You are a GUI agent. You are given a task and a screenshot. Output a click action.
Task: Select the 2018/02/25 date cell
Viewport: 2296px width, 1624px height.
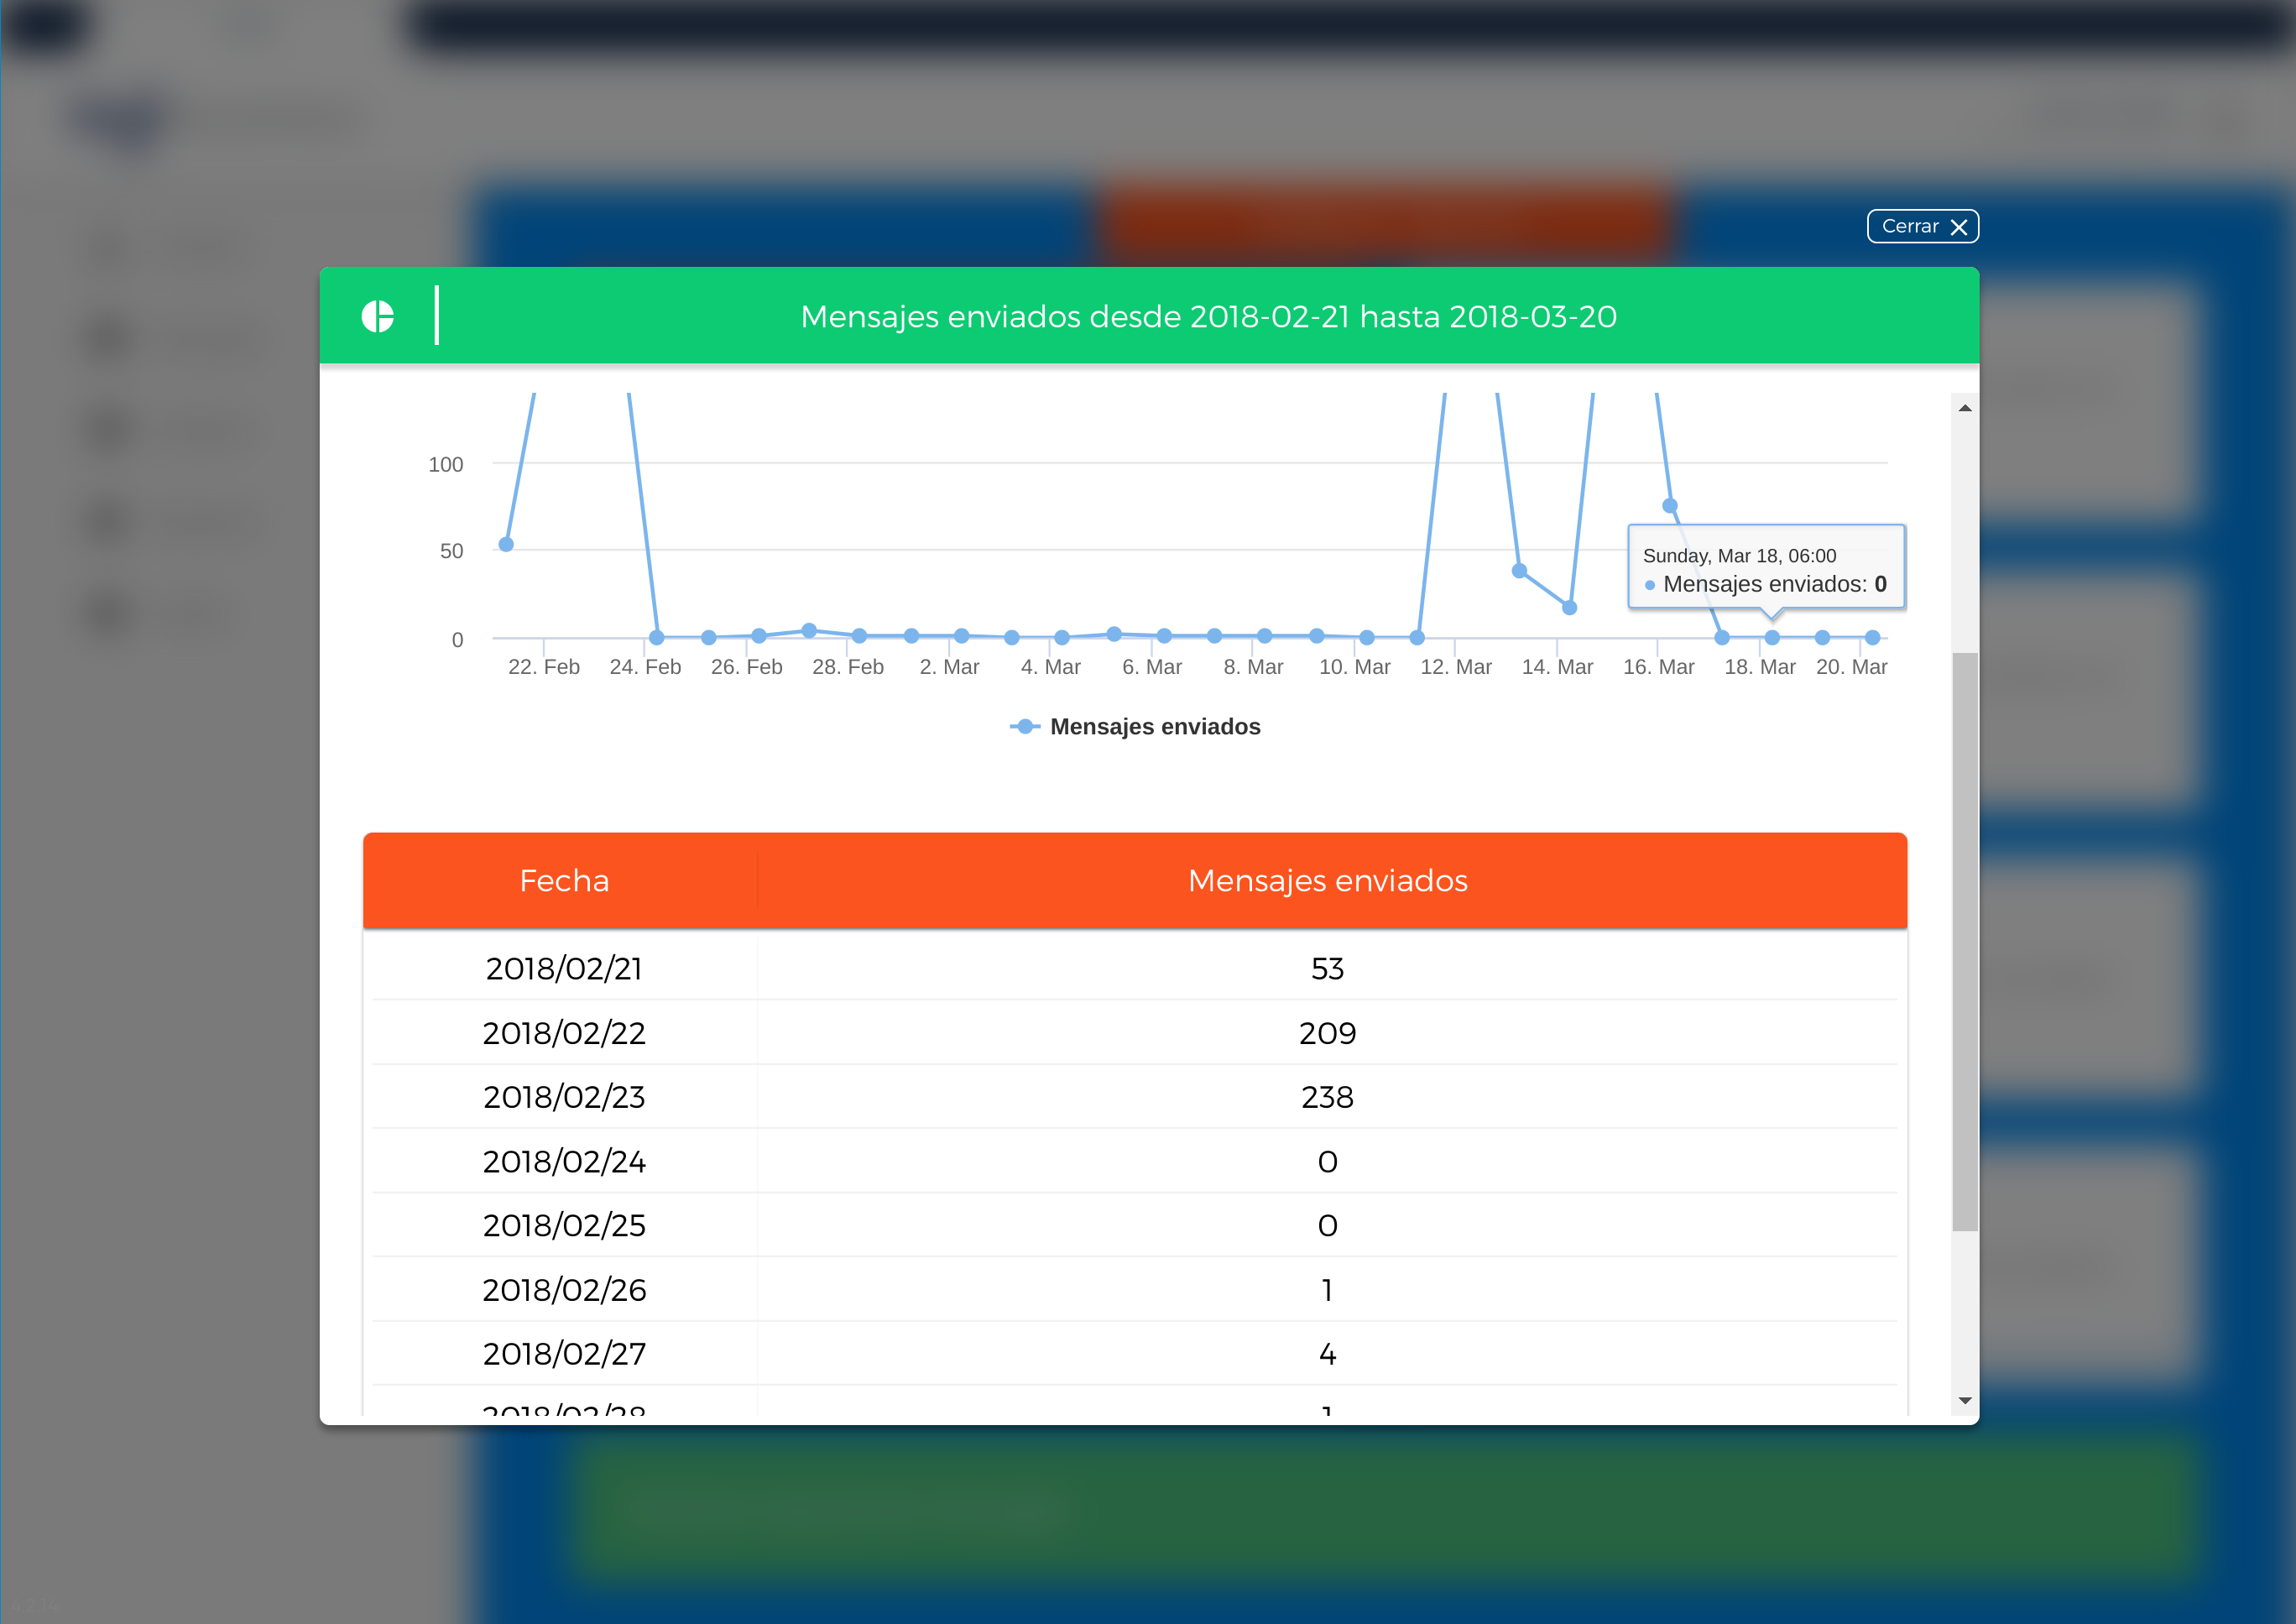pos(564,1225)
